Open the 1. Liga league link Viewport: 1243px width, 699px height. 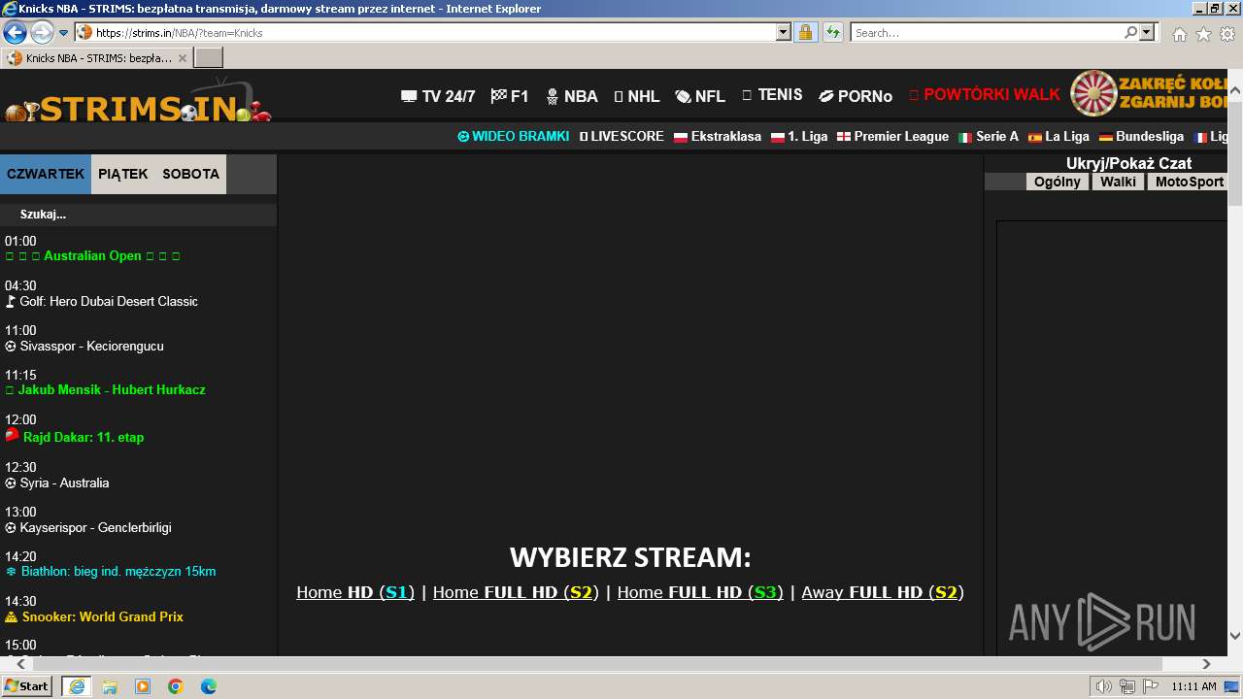[799, 137]
